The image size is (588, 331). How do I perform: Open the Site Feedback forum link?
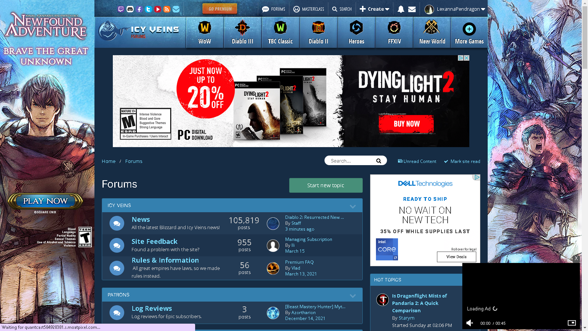154,242
